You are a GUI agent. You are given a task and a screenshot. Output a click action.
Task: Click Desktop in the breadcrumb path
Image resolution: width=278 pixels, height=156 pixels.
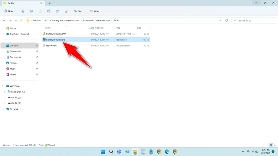click(x=37, y=21)
